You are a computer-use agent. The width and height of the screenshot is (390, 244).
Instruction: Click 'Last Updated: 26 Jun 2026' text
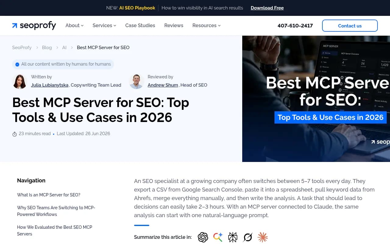point(83,134)
